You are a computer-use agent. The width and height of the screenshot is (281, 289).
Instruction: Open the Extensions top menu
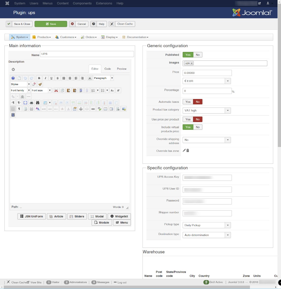click(104, 3)
